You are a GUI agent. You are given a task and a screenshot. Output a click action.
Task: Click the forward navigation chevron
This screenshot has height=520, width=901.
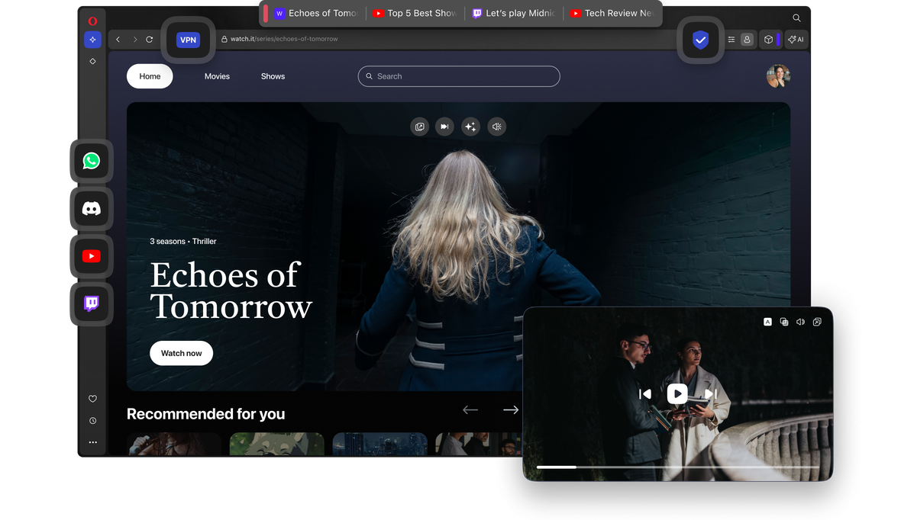click(x=134, y=39)
